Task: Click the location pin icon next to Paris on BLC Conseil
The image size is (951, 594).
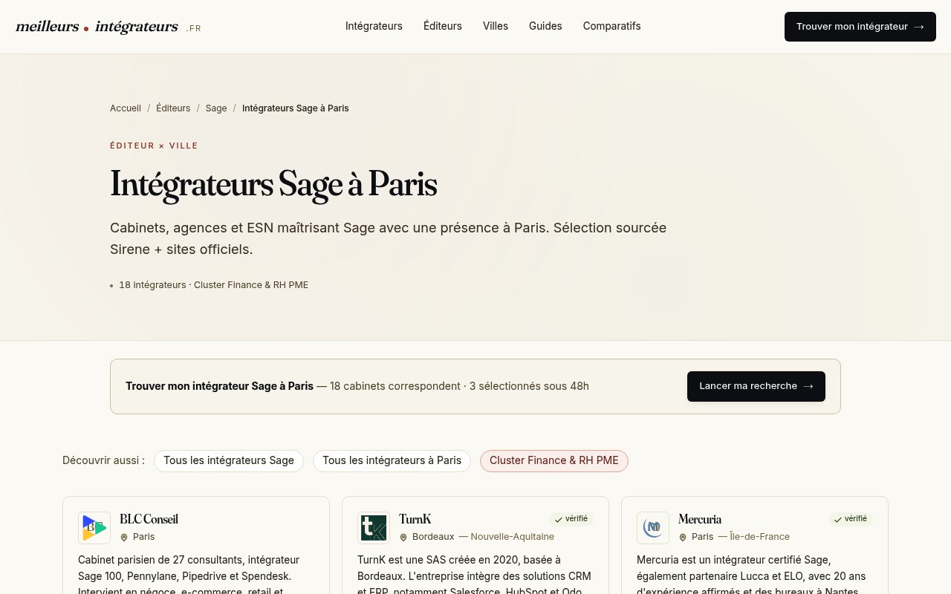Action: 124,538
